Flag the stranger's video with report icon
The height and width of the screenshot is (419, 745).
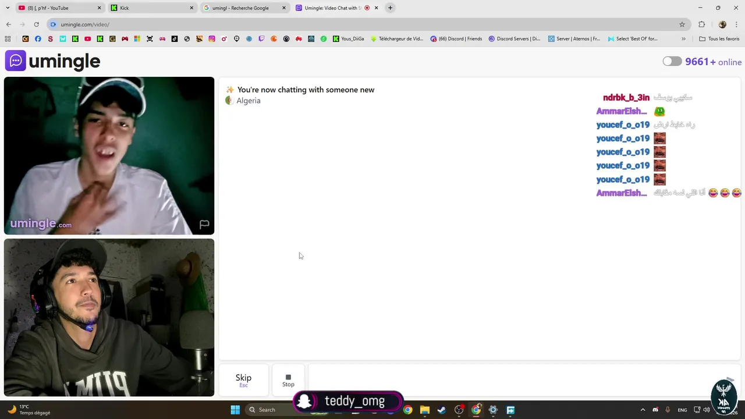(x=204, y=224)
